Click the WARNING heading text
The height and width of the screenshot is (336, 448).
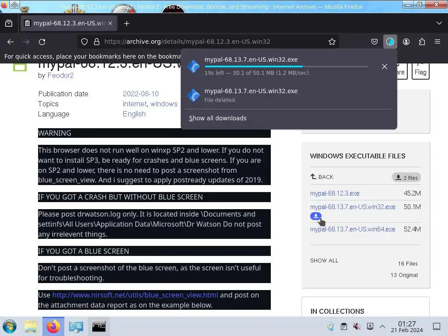[55, 133]
